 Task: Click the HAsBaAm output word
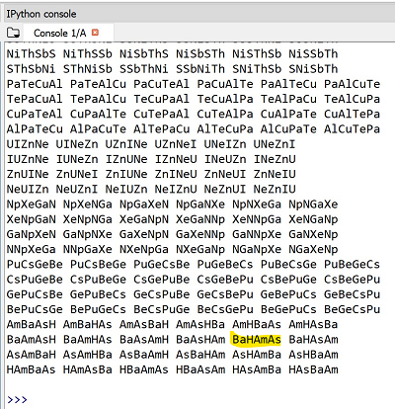[x=313, y=369]
